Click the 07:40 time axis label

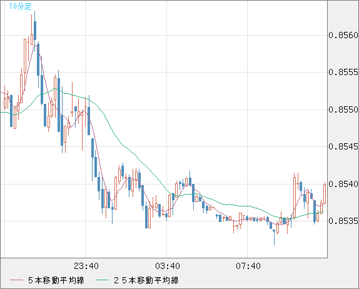coord(248,266)
